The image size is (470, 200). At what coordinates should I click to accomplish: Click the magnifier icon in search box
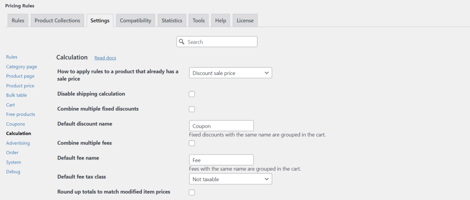[181, 42]
